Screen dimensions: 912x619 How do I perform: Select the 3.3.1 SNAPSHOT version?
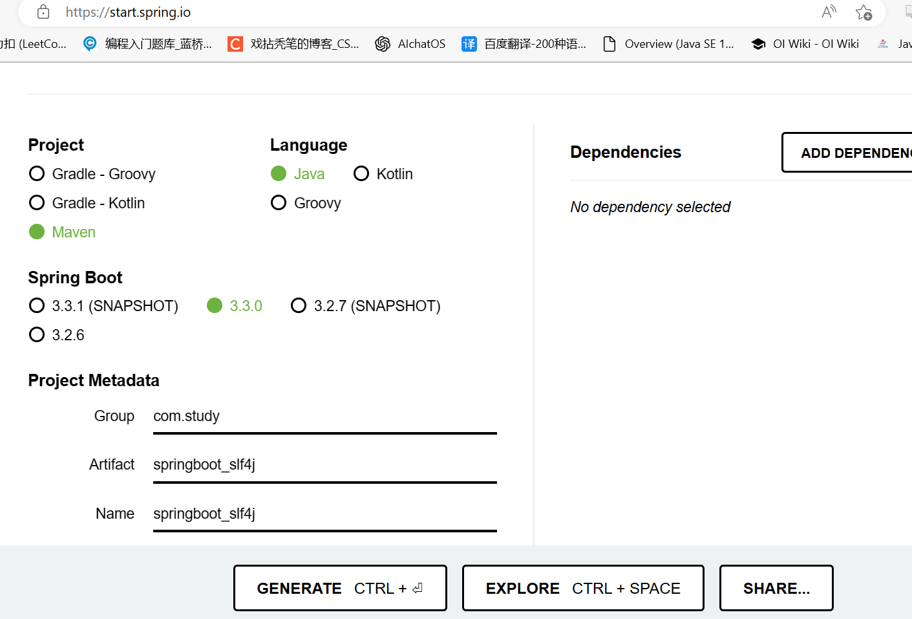(36, 305)
